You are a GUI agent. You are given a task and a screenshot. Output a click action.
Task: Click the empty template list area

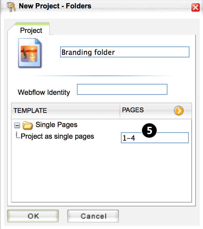[101, 172]
